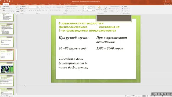Open the Вставка (Insert) ribbon tab
Screen dimensions: 172x97
13,4
